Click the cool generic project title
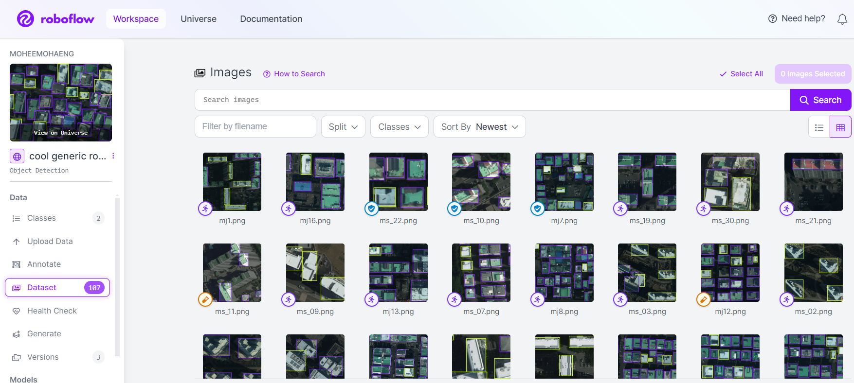 [68, 156]
